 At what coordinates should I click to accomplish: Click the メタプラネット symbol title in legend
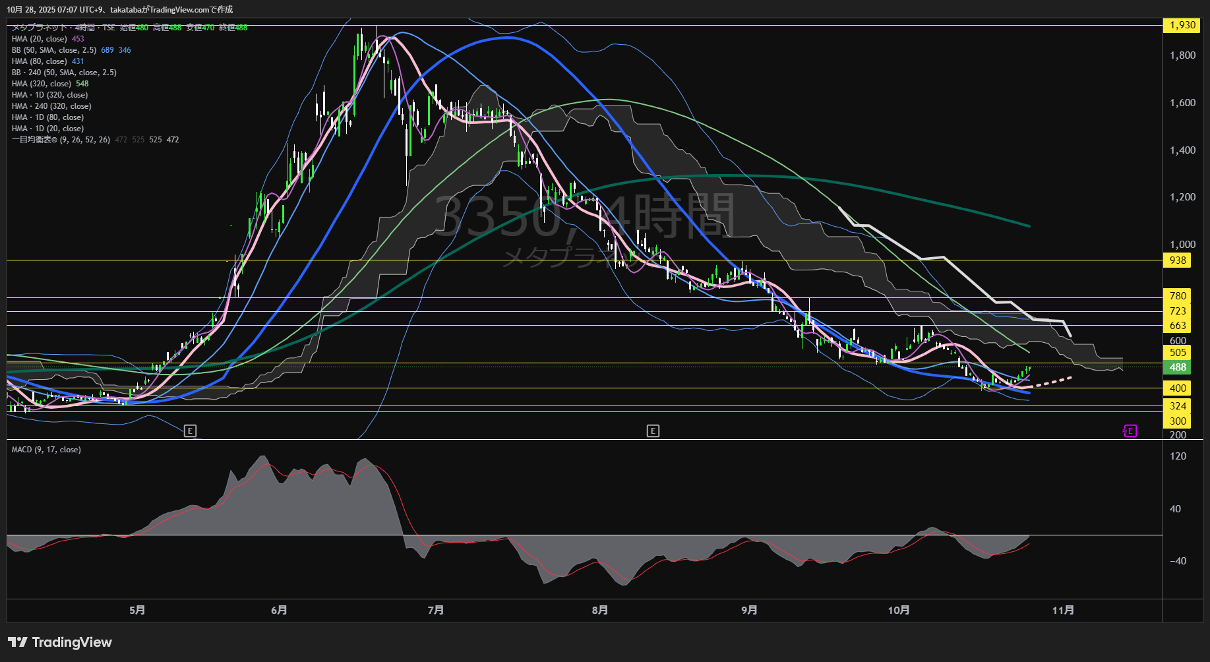click(x=40, y=28)
